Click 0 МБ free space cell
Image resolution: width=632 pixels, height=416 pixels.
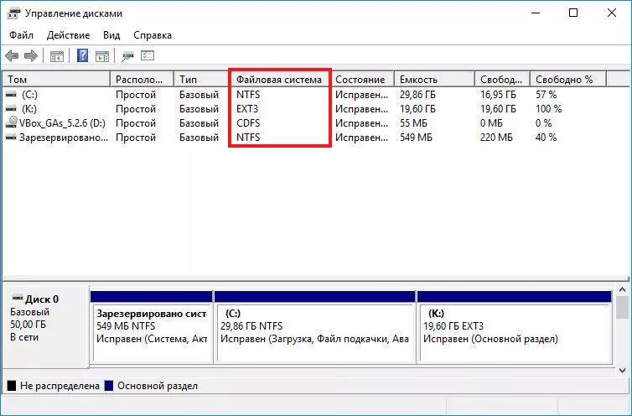[x=491, y=123]
